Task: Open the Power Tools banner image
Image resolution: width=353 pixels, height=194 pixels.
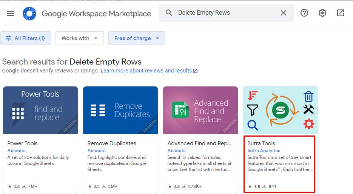Action: (40, 110)
